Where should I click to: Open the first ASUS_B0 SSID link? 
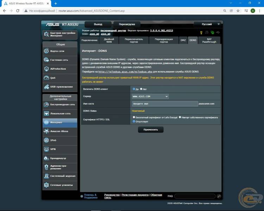[x=94, y=34]
